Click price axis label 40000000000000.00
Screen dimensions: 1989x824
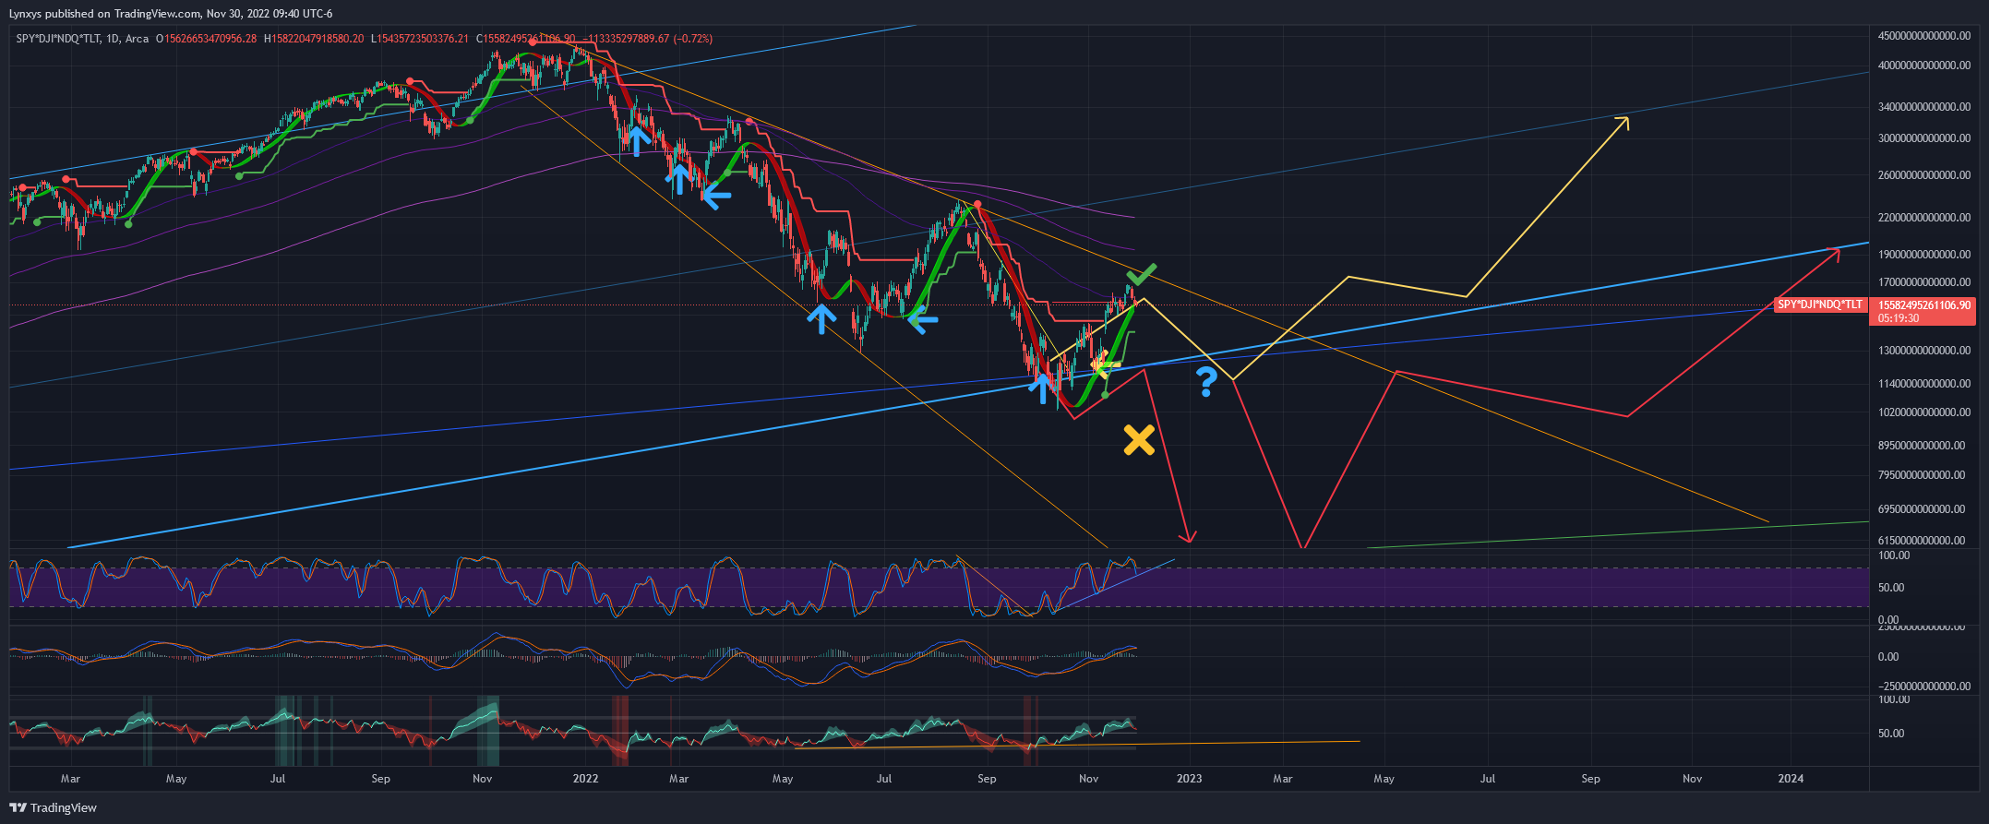(x=1924, y=66)
